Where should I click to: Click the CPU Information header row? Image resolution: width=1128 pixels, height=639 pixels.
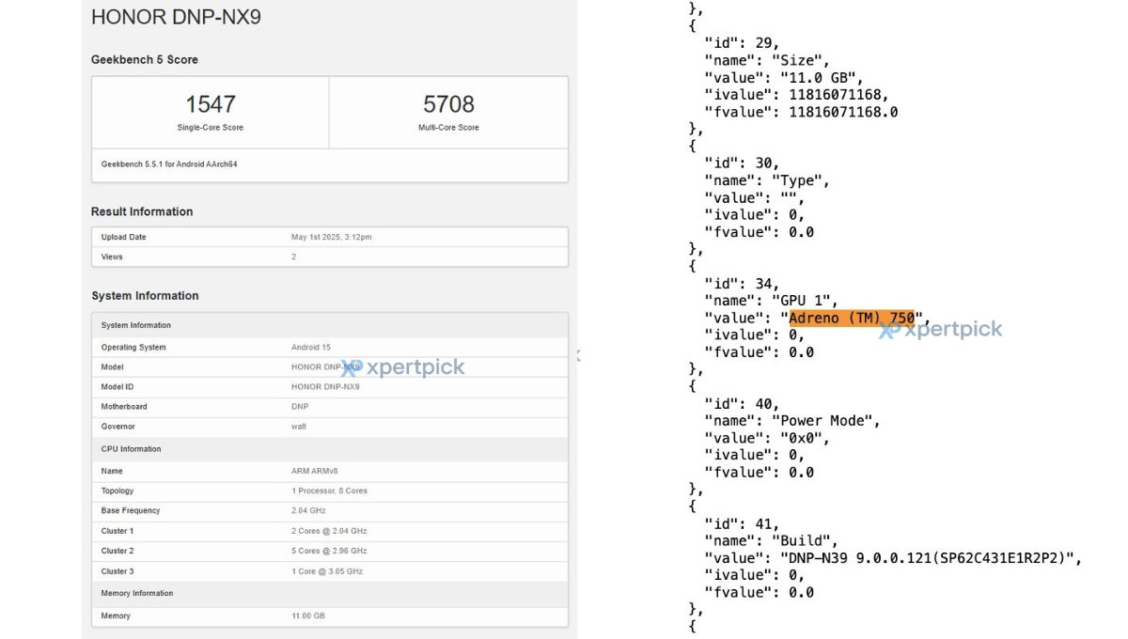pyautogui.click(x=330, y=449)
